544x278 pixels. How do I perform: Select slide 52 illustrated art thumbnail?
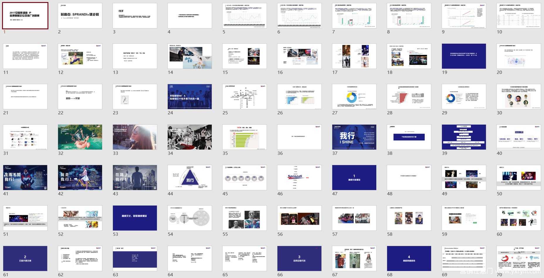80,218
